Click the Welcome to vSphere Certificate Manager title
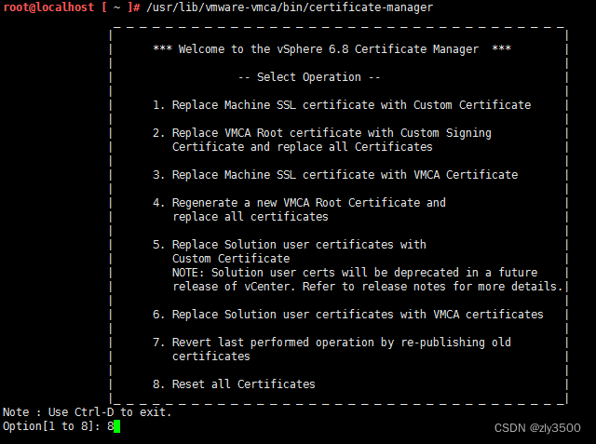The height and width of the screenshot is (444, 596). 332,49
